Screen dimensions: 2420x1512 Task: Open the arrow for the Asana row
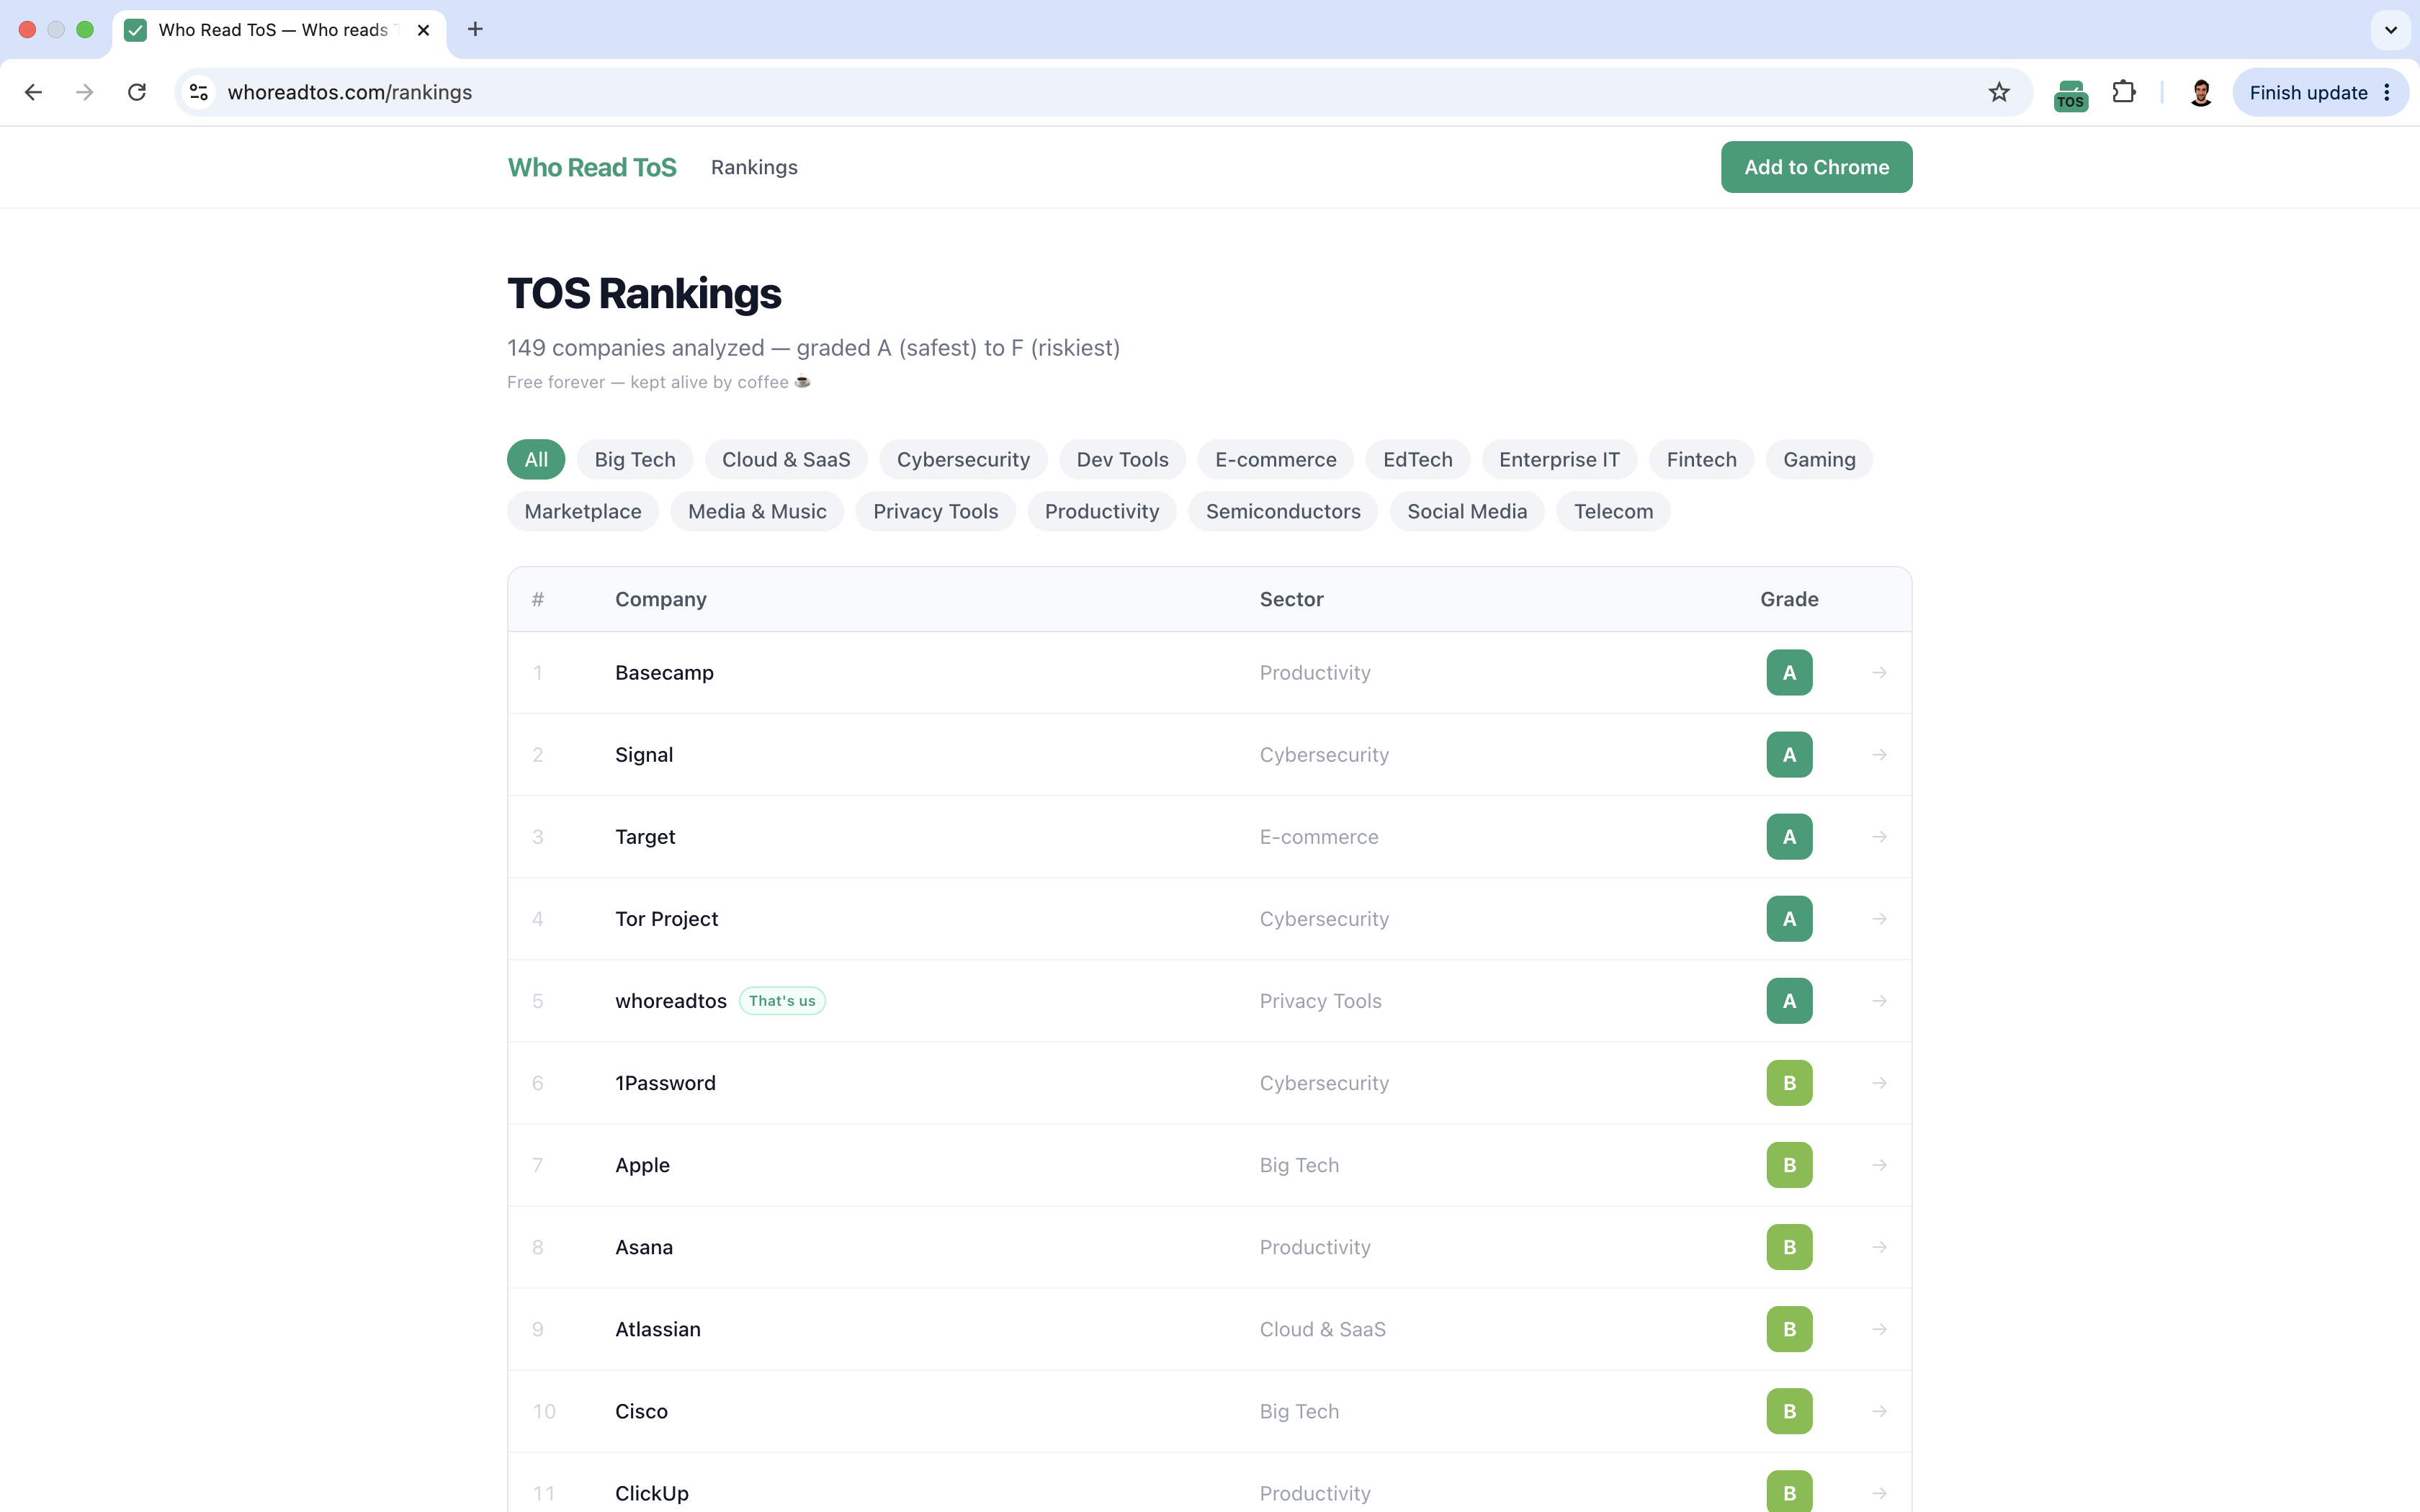click(1879, 1247)
